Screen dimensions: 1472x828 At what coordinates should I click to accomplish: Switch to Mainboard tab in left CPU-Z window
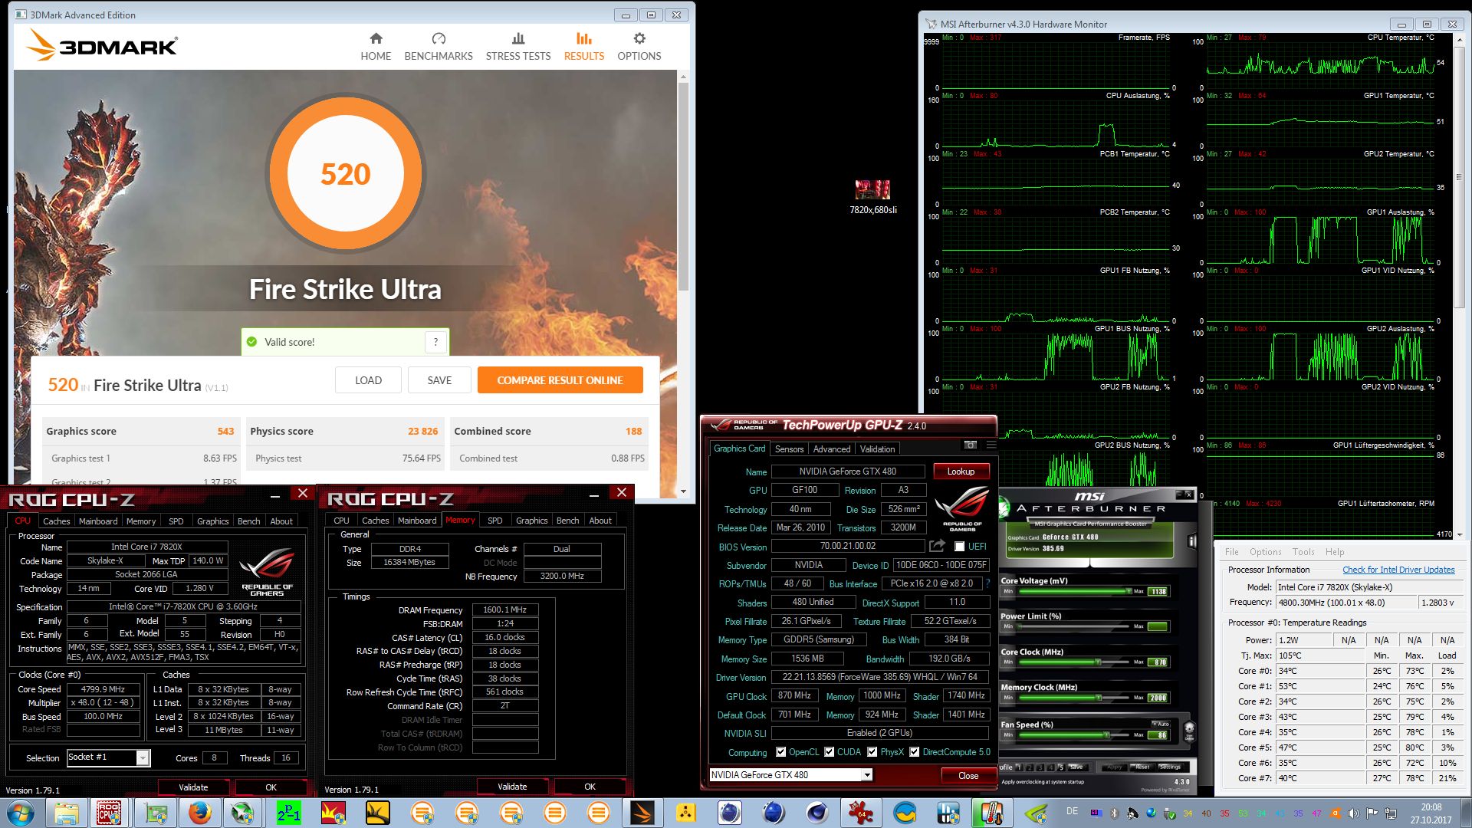coord(98,521)
